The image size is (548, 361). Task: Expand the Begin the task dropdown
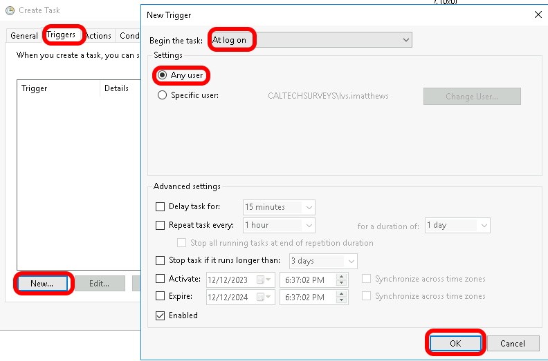click(405, 40)
